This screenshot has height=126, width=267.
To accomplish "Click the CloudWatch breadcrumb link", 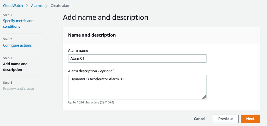I will tap(13, 5).
